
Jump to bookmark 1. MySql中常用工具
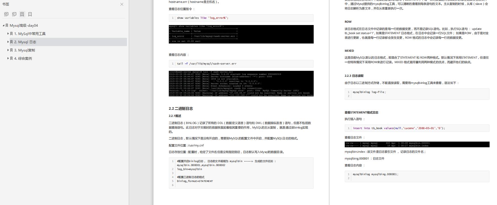point(30,34)
